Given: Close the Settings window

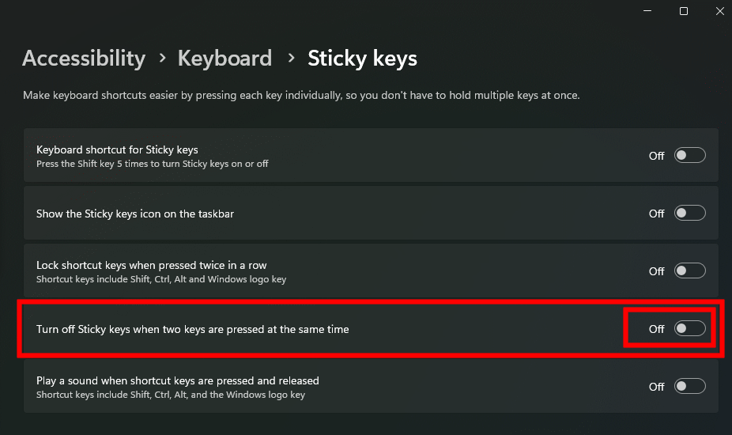Looking at the screenshot, I should (719, 11).
